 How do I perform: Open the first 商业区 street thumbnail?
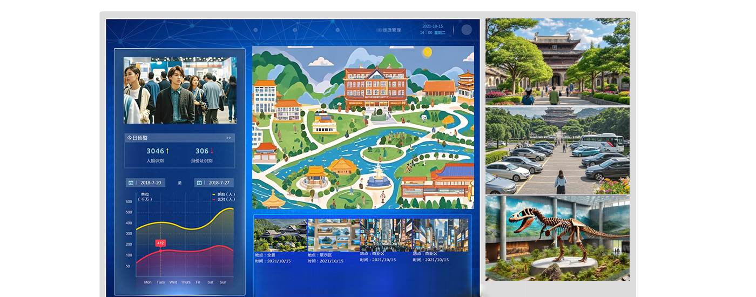386,235
